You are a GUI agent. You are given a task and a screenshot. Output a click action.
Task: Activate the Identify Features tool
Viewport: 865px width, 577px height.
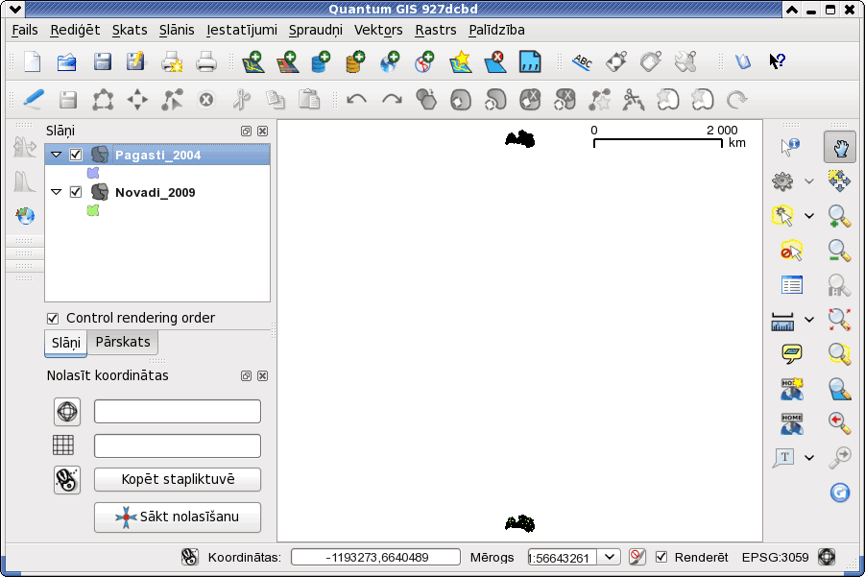tap(790, 146)
